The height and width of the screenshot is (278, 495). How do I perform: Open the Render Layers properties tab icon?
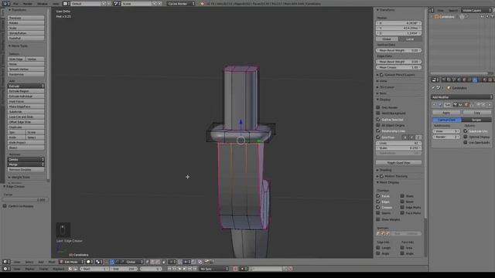(449, 80)
